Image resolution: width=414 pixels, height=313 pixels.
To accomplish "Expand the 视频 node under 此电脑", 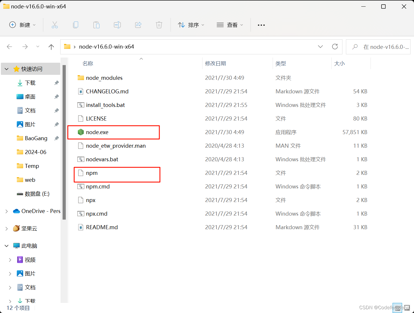I will pos(10,260).
